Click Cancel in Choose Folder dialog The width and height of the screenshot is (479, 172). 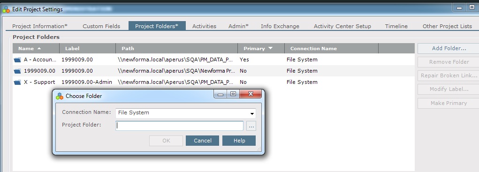(x=203, y=141)
